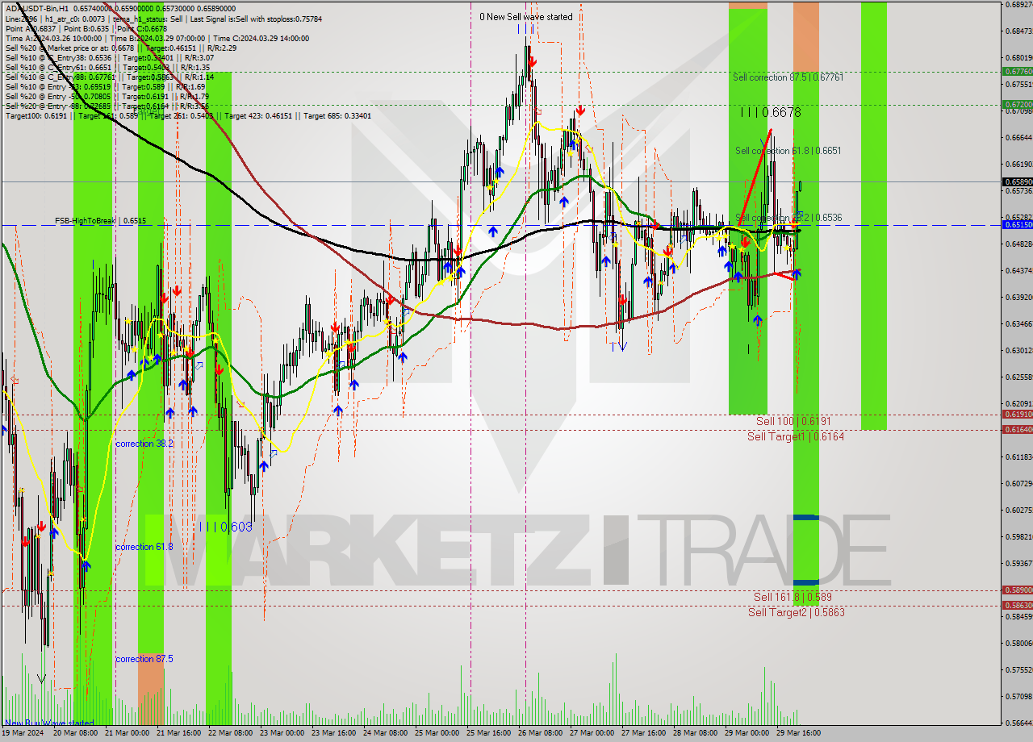The height and width of the screenshot is (742, 1033).
Task: Click the 'FSB-HighToBreak | 0.6515' label
Action: 101,220
